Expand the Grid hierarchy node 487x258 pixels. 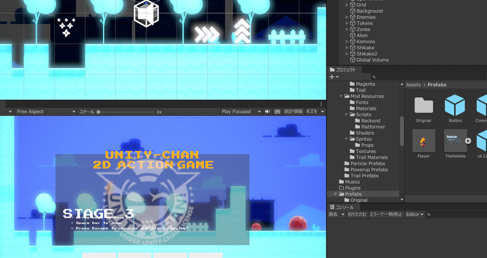pyautogui.click(x=347, y=5)
